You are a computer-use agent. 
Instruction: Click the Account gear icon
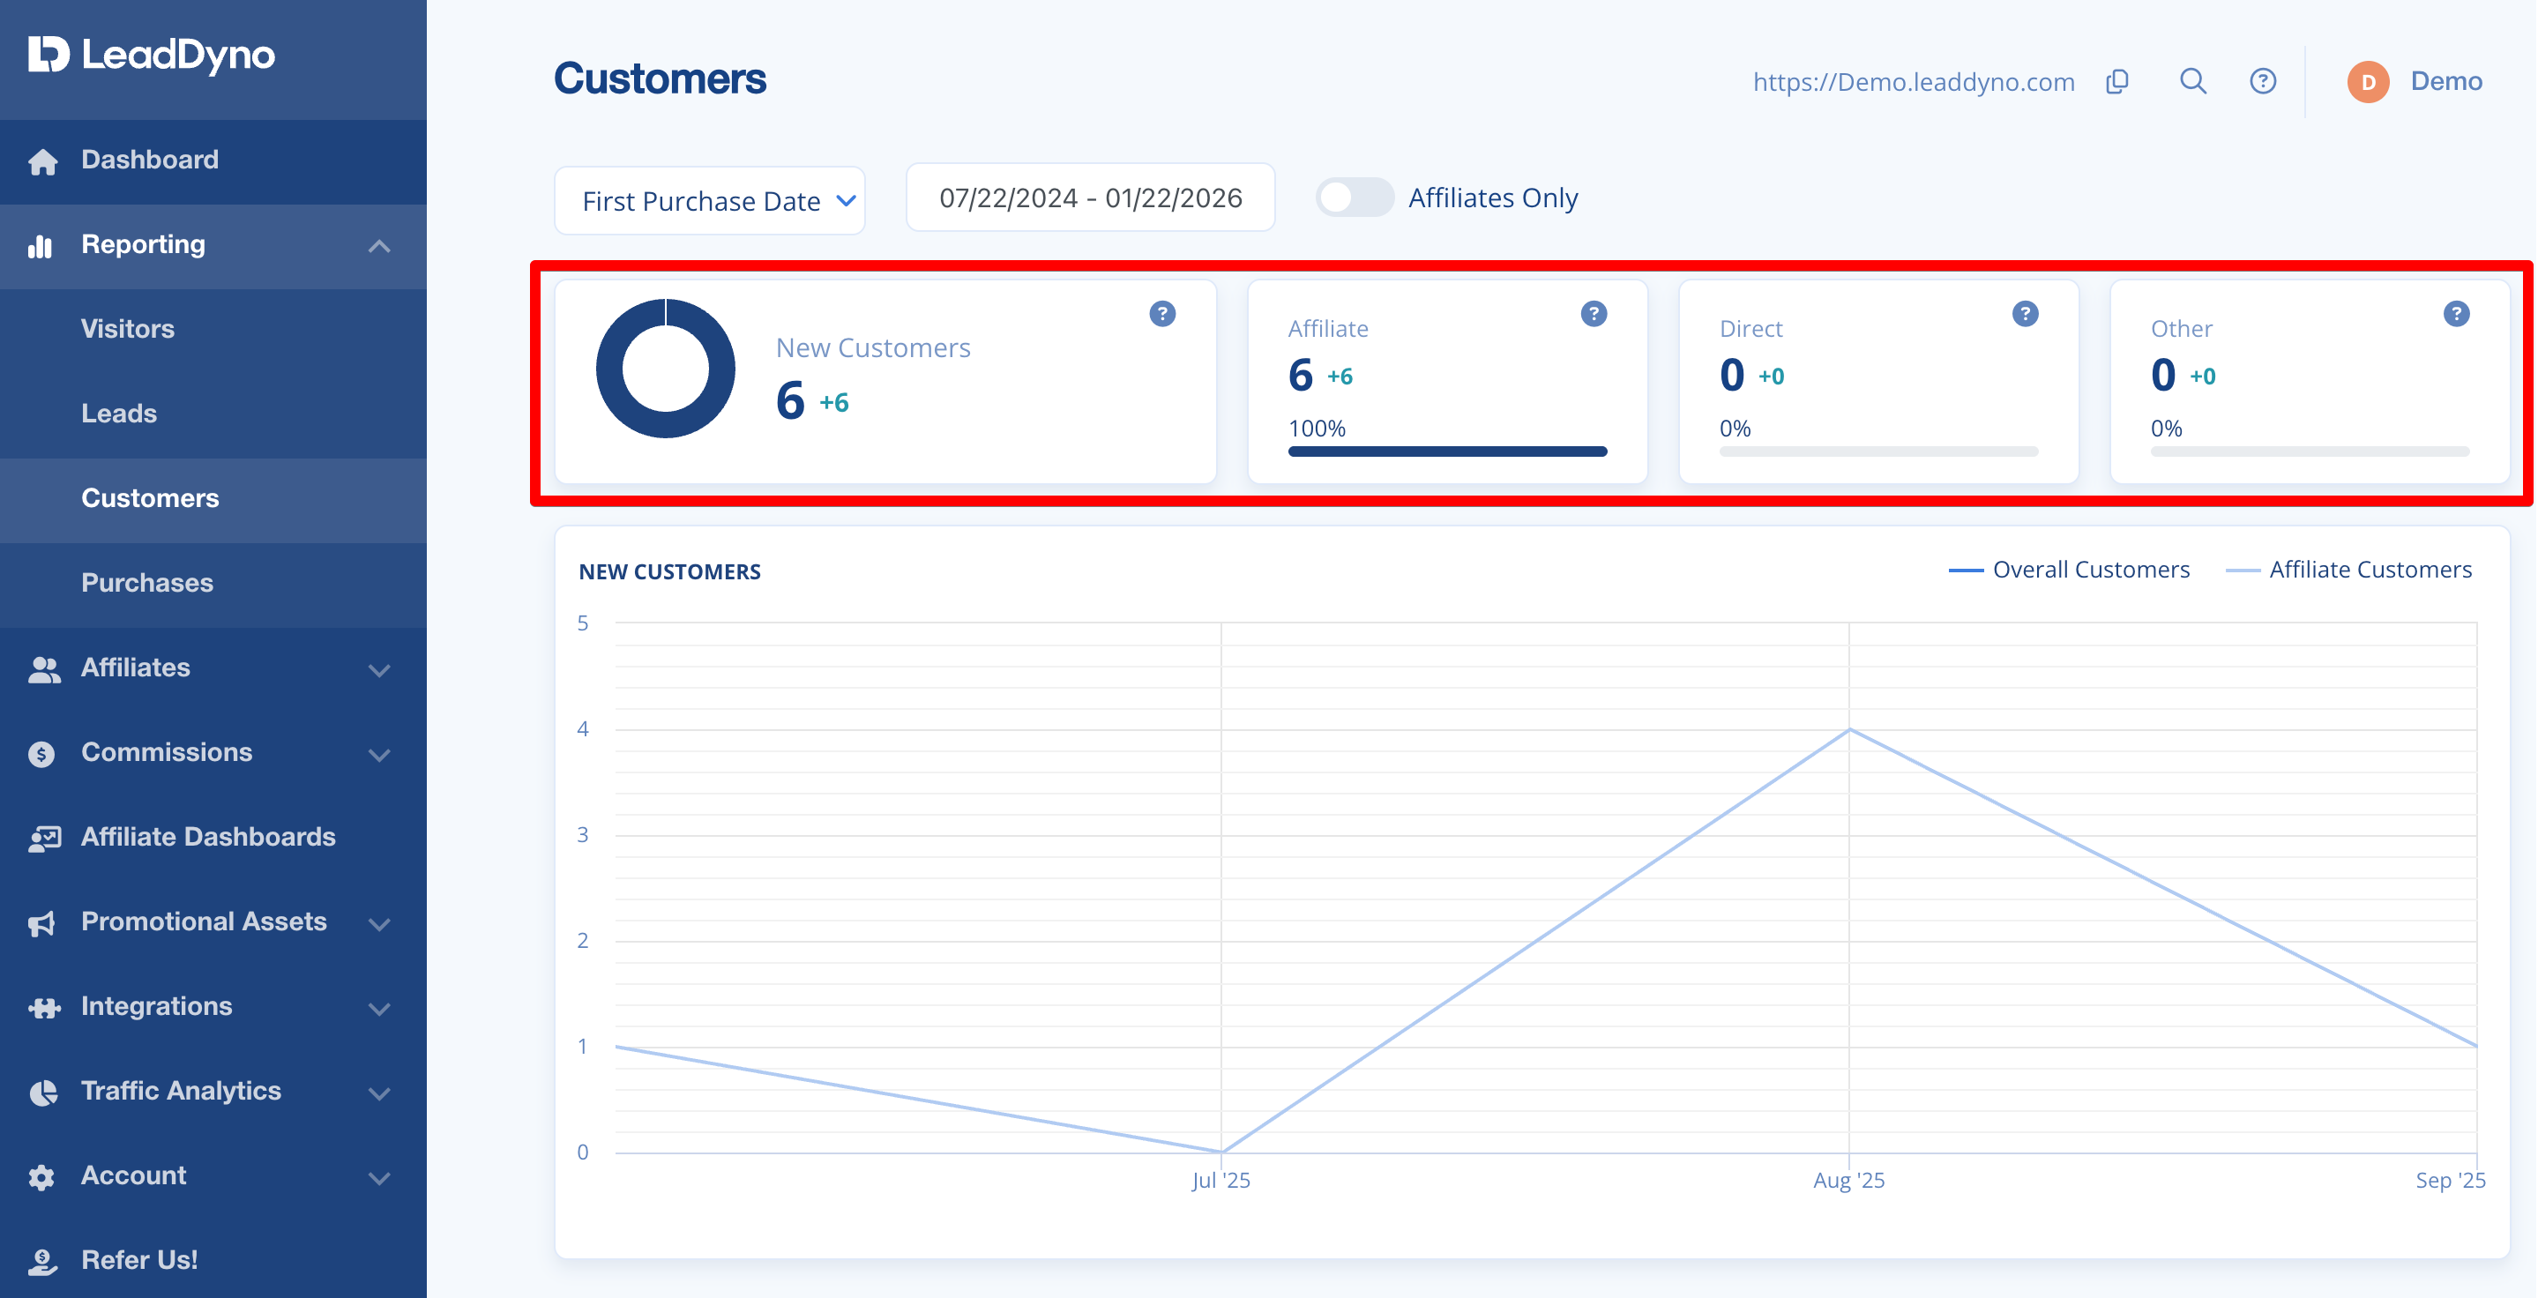41,1177
